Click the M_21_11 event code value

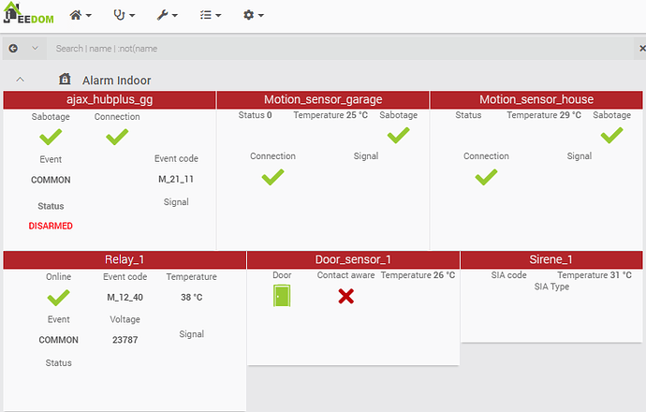tap(176, 179)
